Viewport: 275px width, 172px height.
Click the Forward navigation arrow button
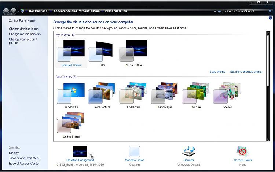pyautogui.click(x=13, y=11)
